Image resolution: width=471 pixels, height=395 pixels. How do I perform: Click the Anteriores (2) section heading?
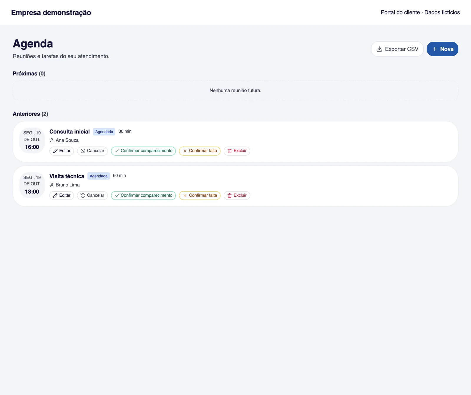coord(30,114)
